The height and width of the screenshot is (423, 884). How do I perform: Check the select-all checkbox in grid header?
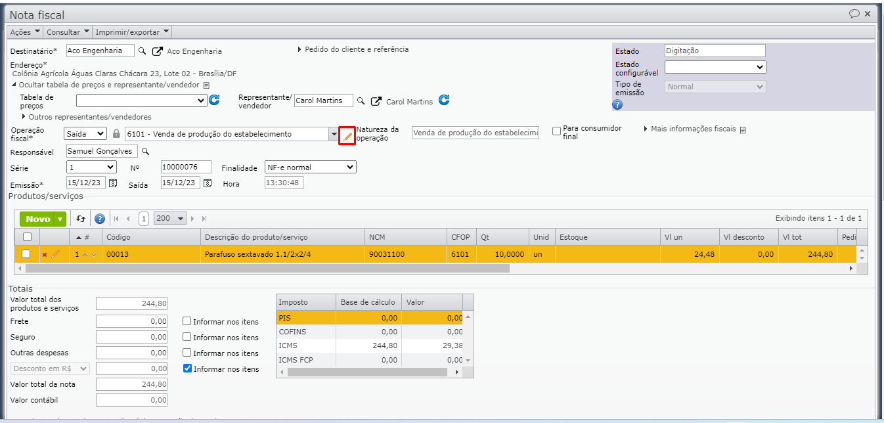point(27,236)
